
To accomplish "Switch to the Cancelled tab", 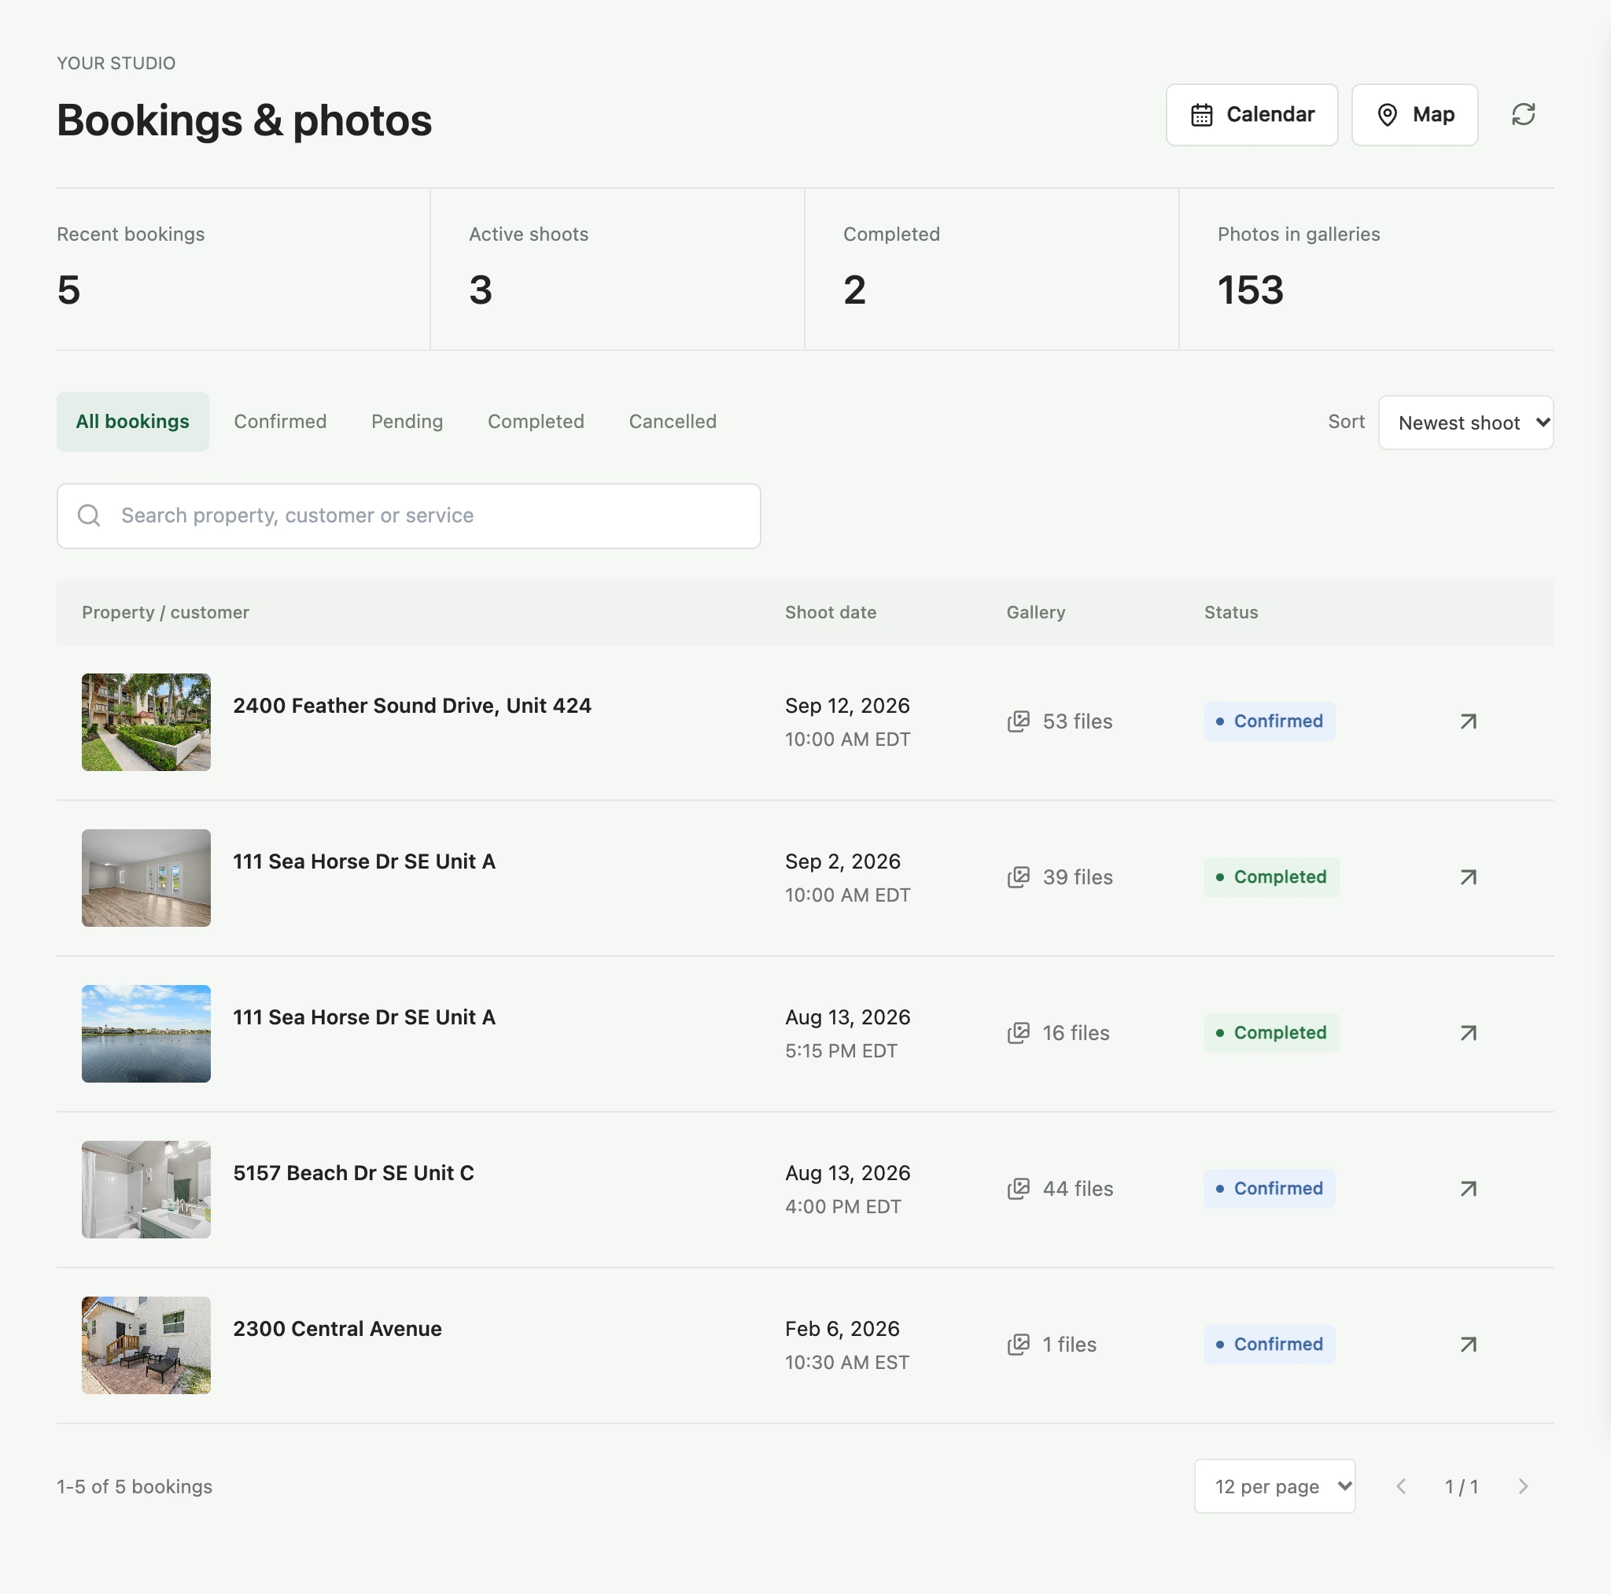I will coord(672,422).
